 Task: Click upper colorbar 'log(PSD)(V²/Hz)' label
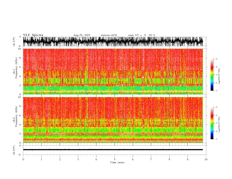219,76
